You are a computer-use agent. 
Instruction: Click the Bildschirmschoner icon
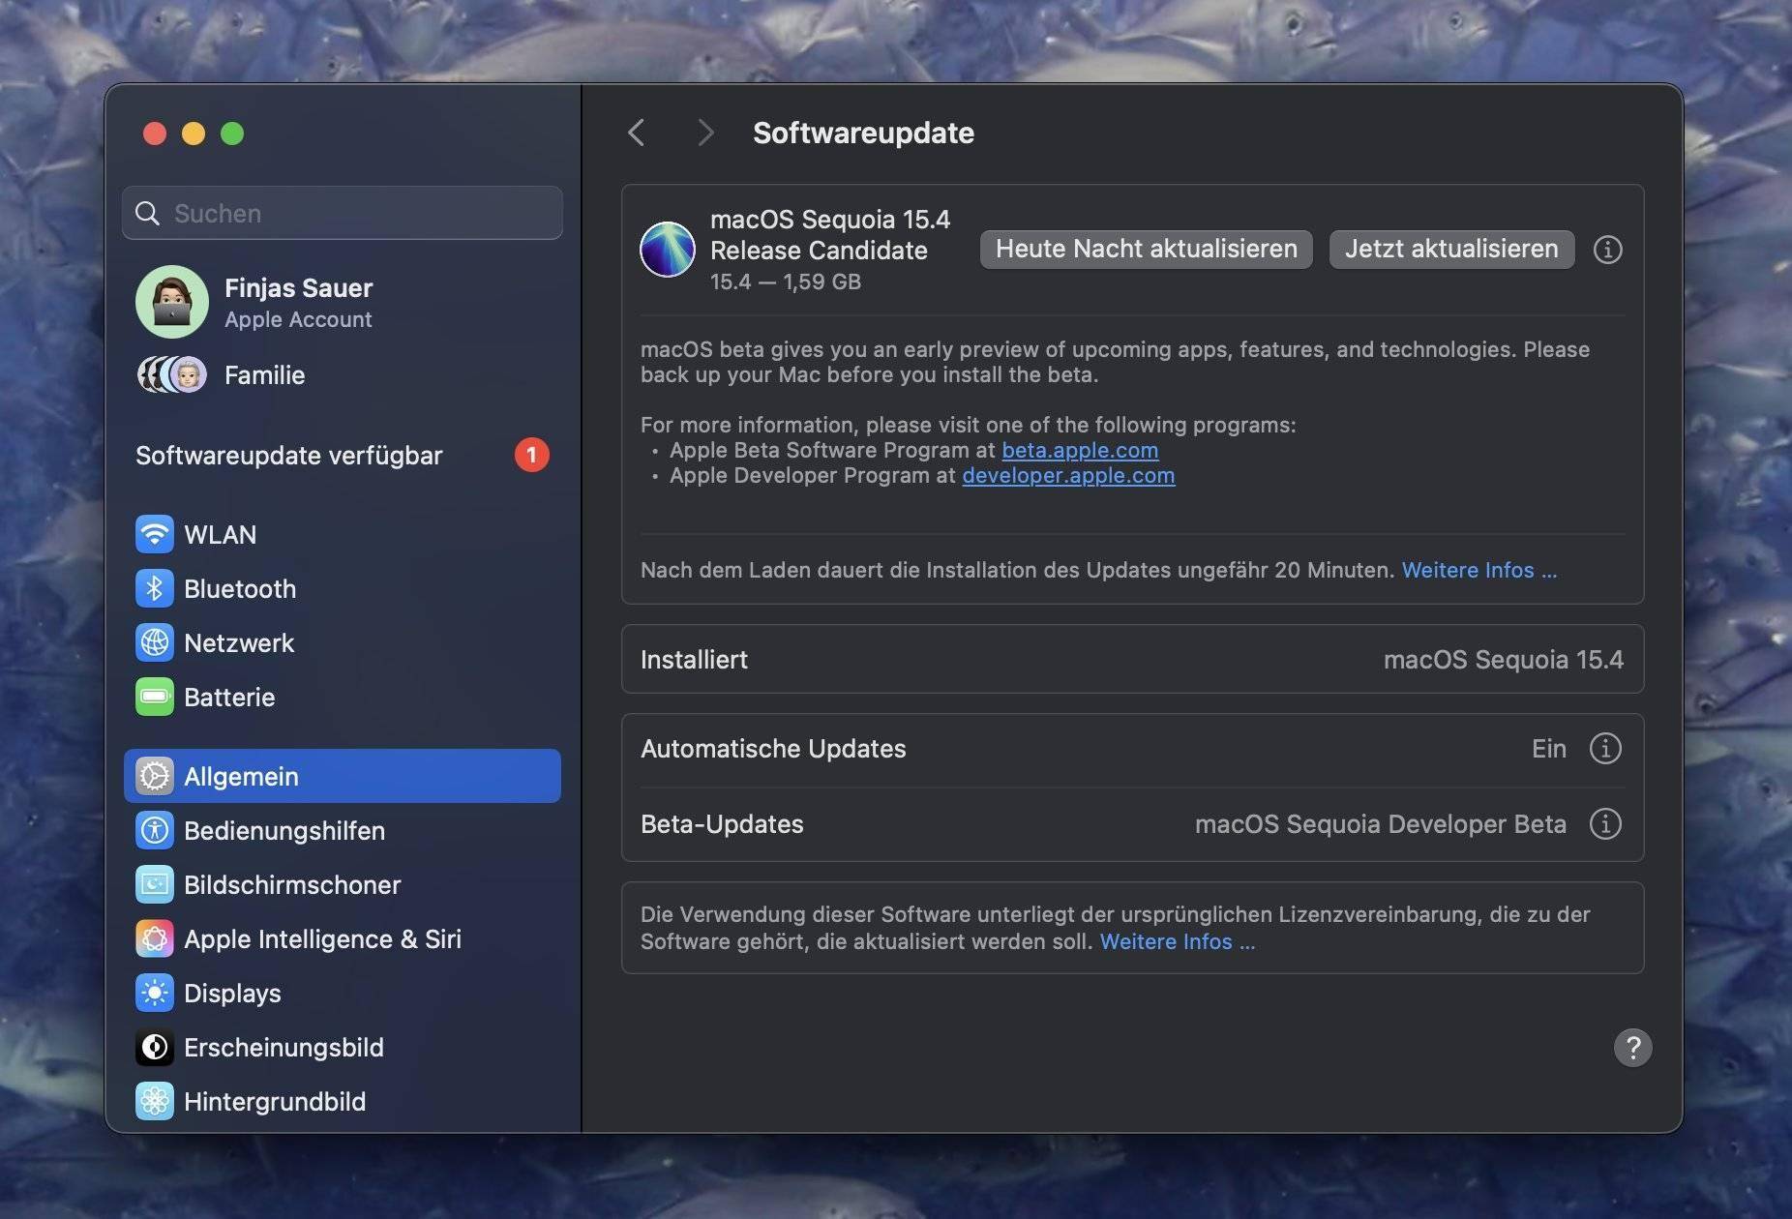[155, 884]
